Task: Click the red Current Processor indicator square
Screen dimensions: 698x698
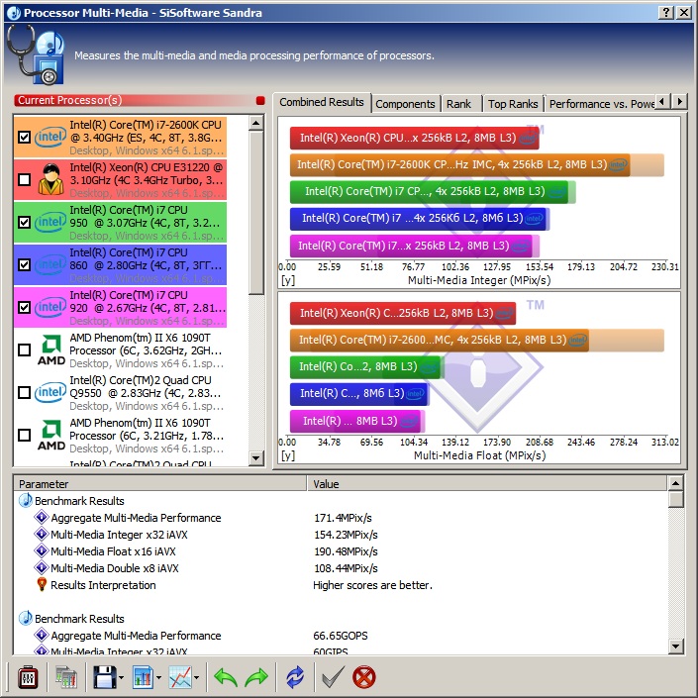Action: [260, 101]
